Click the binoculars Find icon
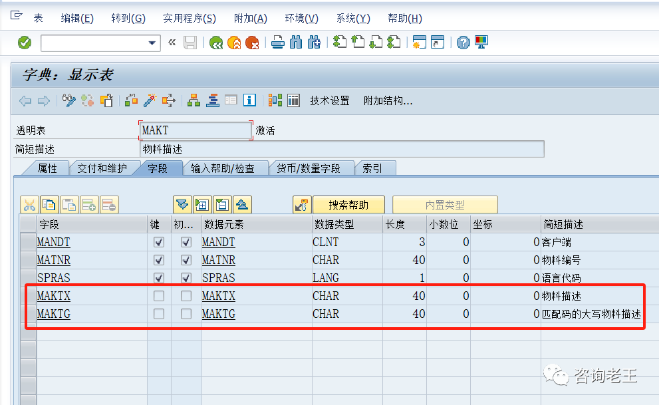Viewport: 659px width, 405px height. [296, 43]
